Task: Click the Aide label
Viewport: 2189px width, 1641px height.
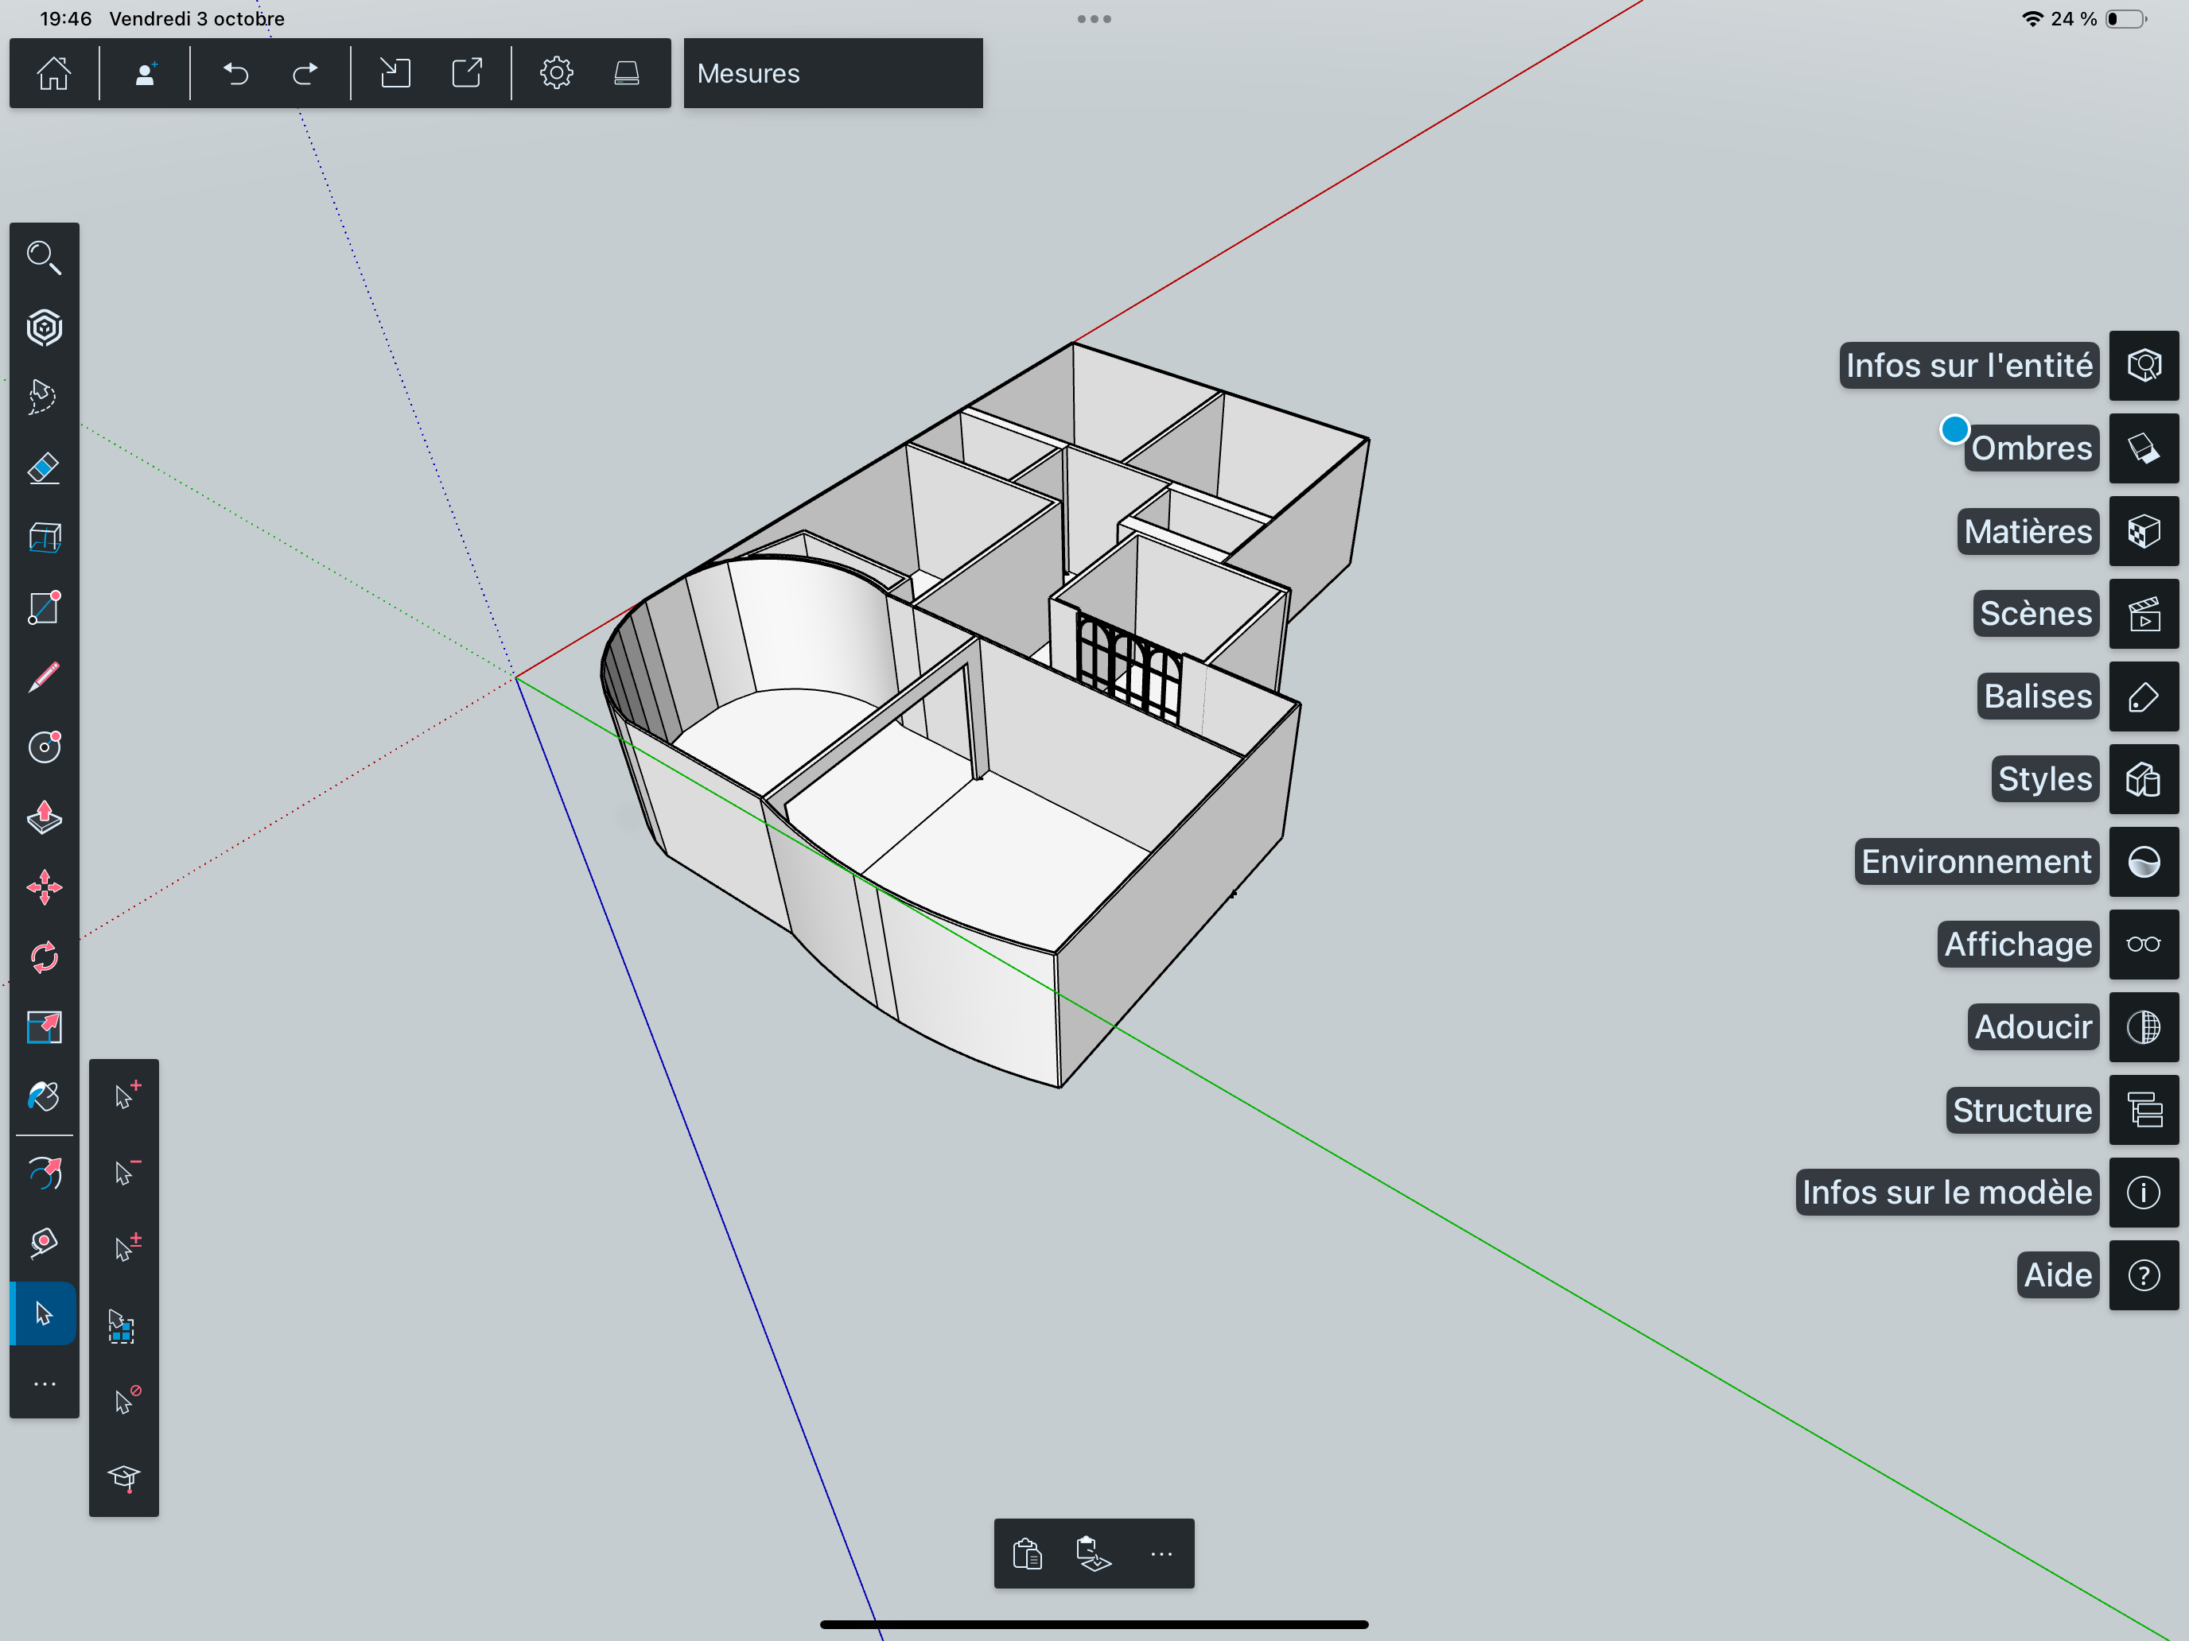Action: coord(2058,1276)
